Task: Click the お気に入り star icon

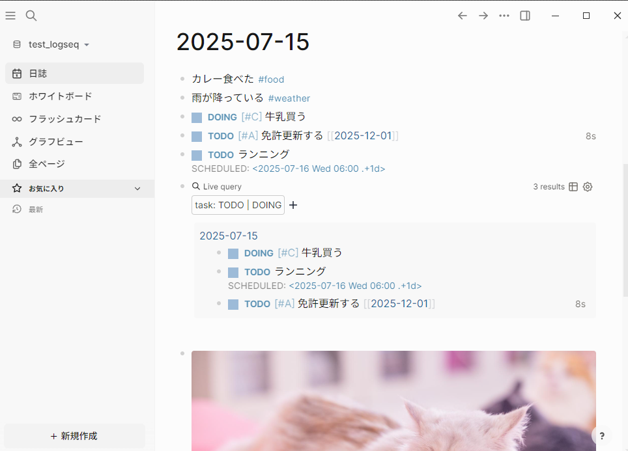Action: [17, 188]
